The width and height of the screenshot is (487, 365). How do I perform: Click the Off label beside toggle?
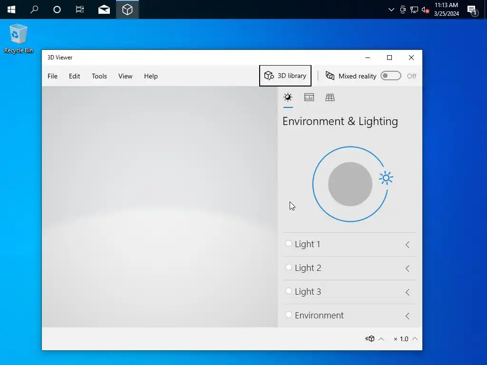point(411,76)
